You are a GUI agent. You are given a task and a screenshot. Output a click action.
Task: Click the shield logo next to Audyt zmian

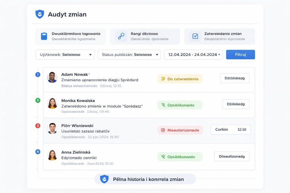[x=40, y=14]
